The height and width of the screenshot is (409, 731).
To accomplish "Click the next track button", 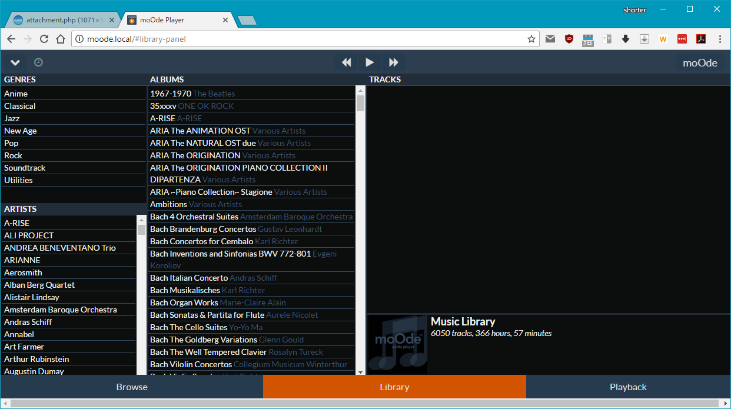I will tap(393, 62).
